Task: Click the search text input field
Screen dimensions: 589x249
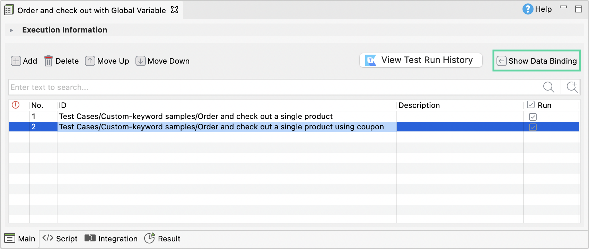Action: tap(274, 87)
